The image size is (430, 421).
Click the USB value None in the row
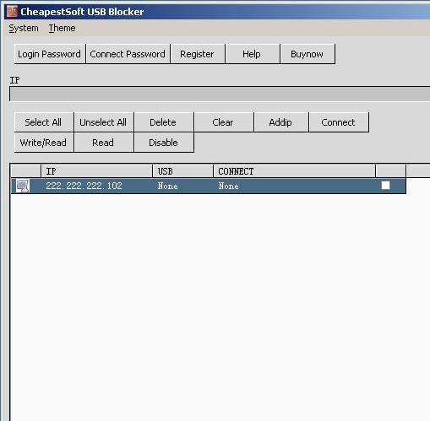coord(168,186)
